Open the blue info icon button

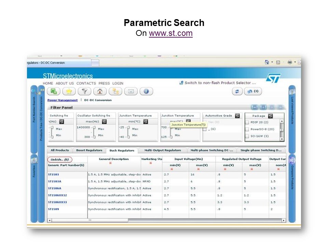(146, 91)
